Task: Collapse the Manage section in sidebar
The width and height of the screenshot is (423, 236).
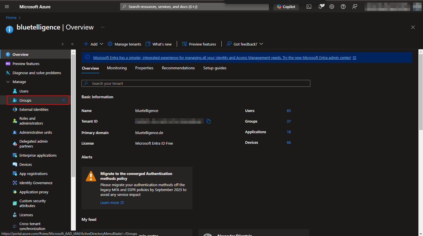Action: (8, 82)
